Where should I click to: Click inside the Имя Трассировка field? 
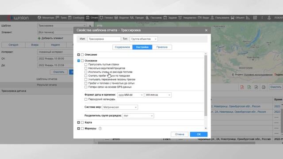(104, 39)
